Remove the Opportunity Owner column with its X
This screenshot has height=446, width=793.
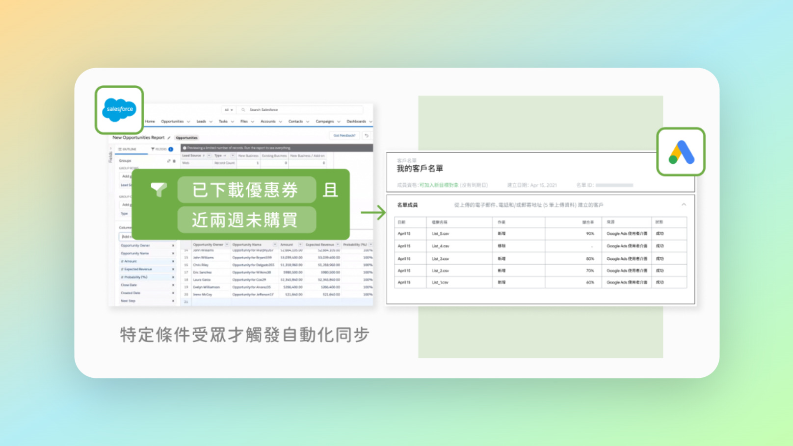173,246
